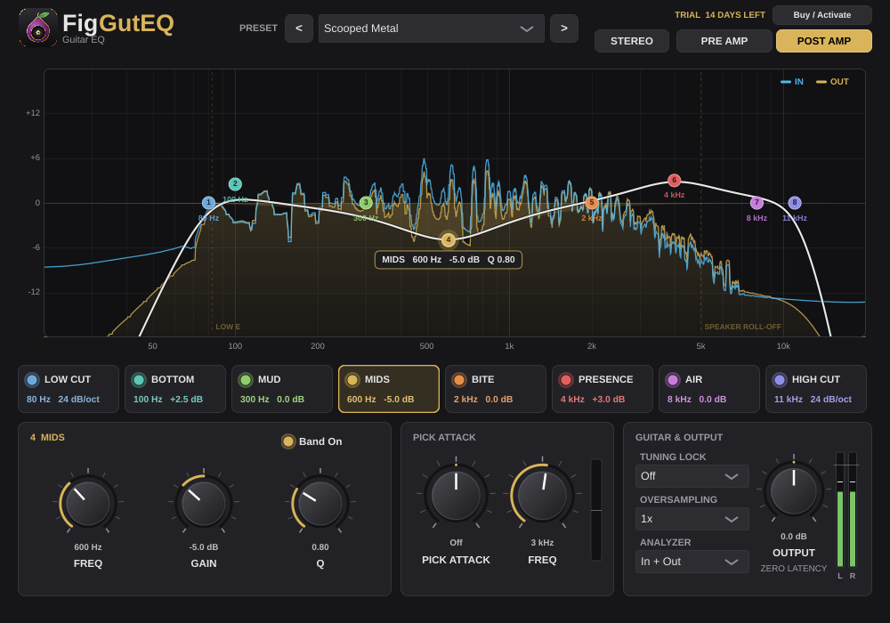The height and width of the screenshot is (623, 890).
Task: Select band node 4 MIDS on graph
Action: (449, 240)
